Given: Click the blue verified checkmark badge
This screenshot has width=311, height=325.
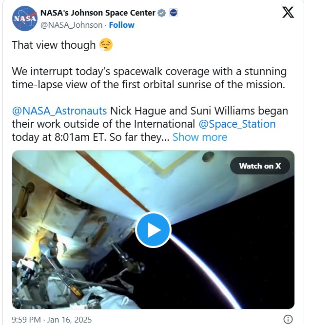Looking at the screenshot, I should pyautogui.click(x=162, y=13).
